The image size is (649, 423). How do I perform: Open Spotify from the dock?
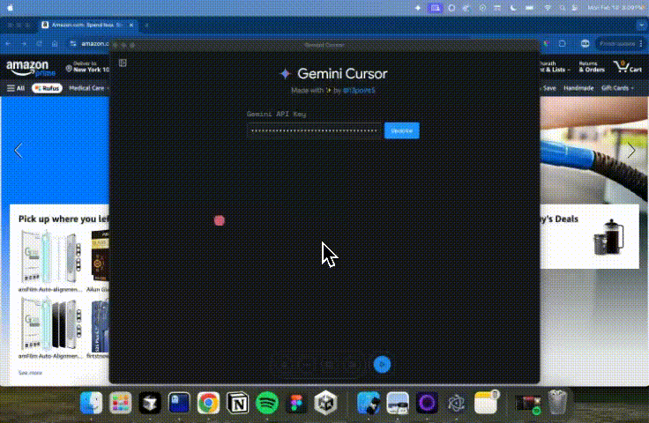point(267,403)
